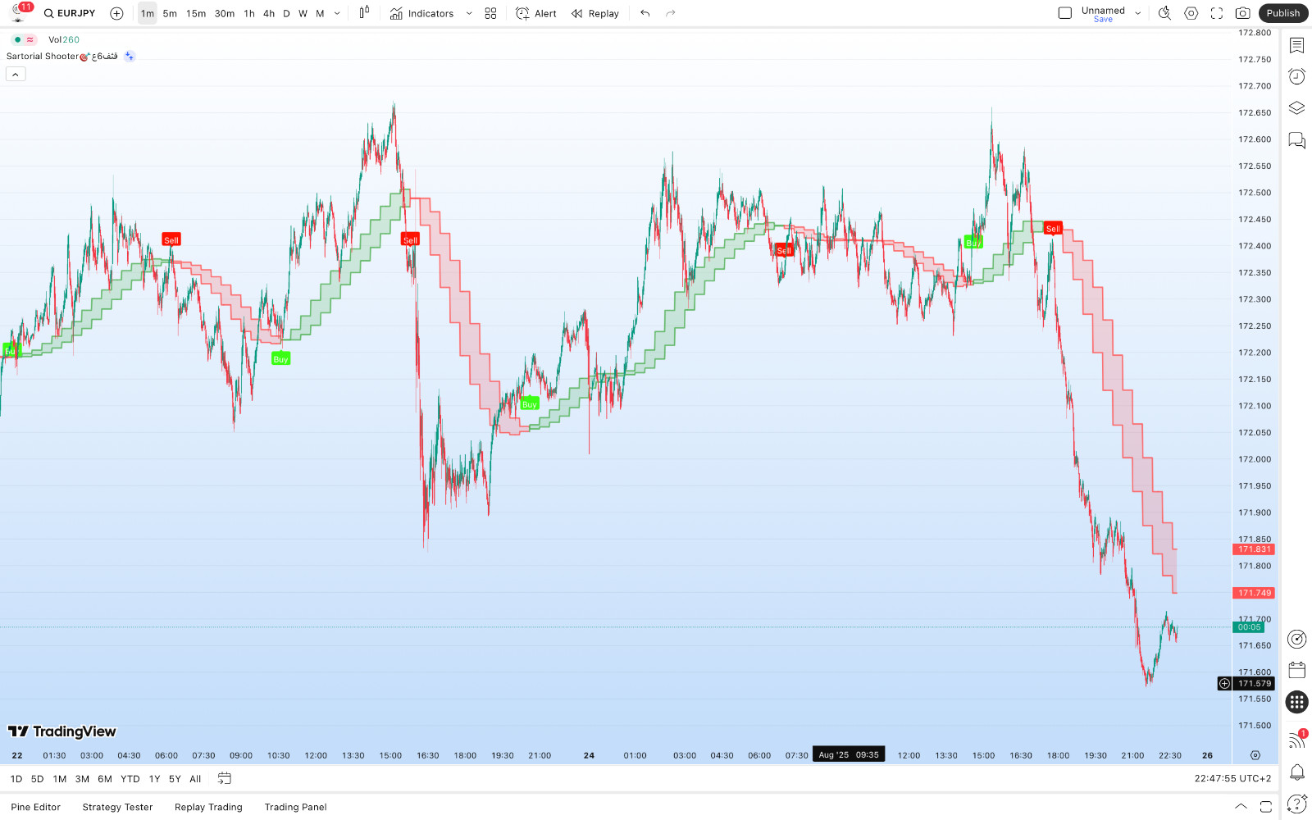Expand the Unnamed layout dropdown
This screenshot has height=820, width=1312.
[1138, 13]
